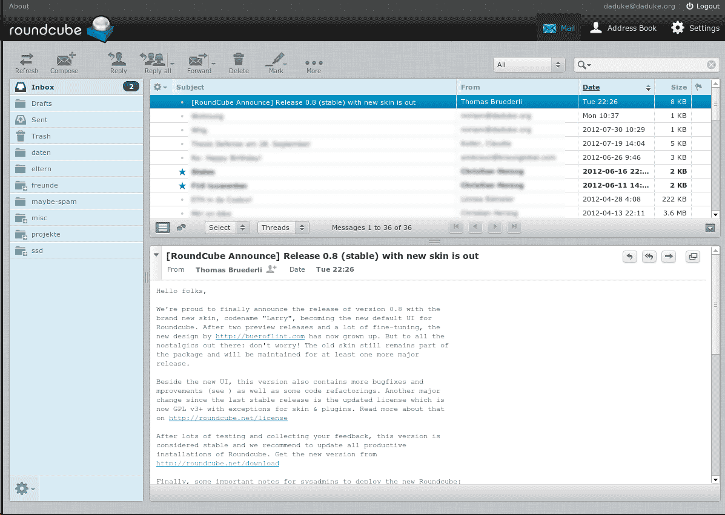Log out of the account
Viewport: 725px width, 515px height.
coord(703,6)
